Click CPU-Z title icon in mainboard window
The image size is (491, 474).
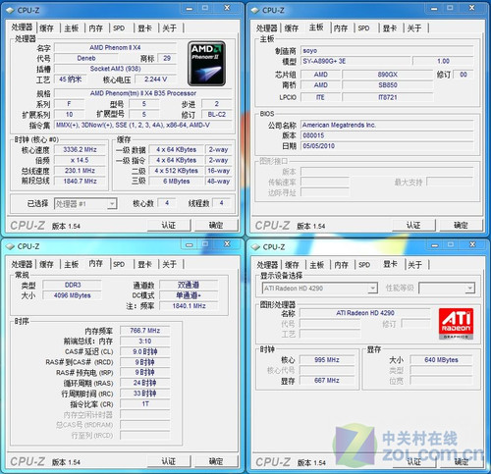click(x=255, y=10)
